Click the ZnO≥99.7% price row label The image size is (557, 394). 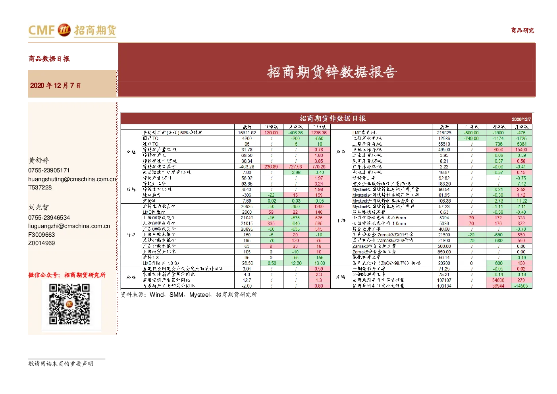click(x=386, y=263)
